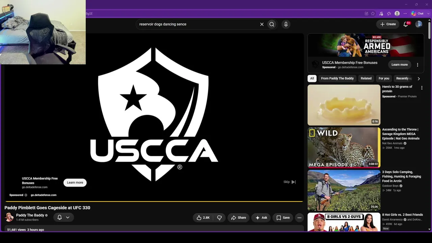Click the Create button

[x=388, y=24]
